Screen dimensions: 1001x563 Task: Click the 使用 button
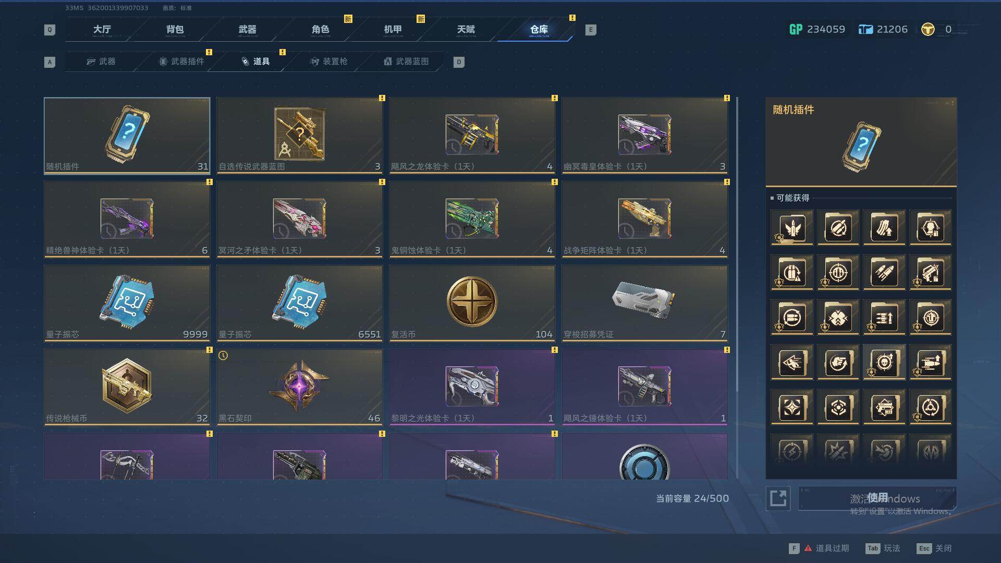tap(877, 498)
